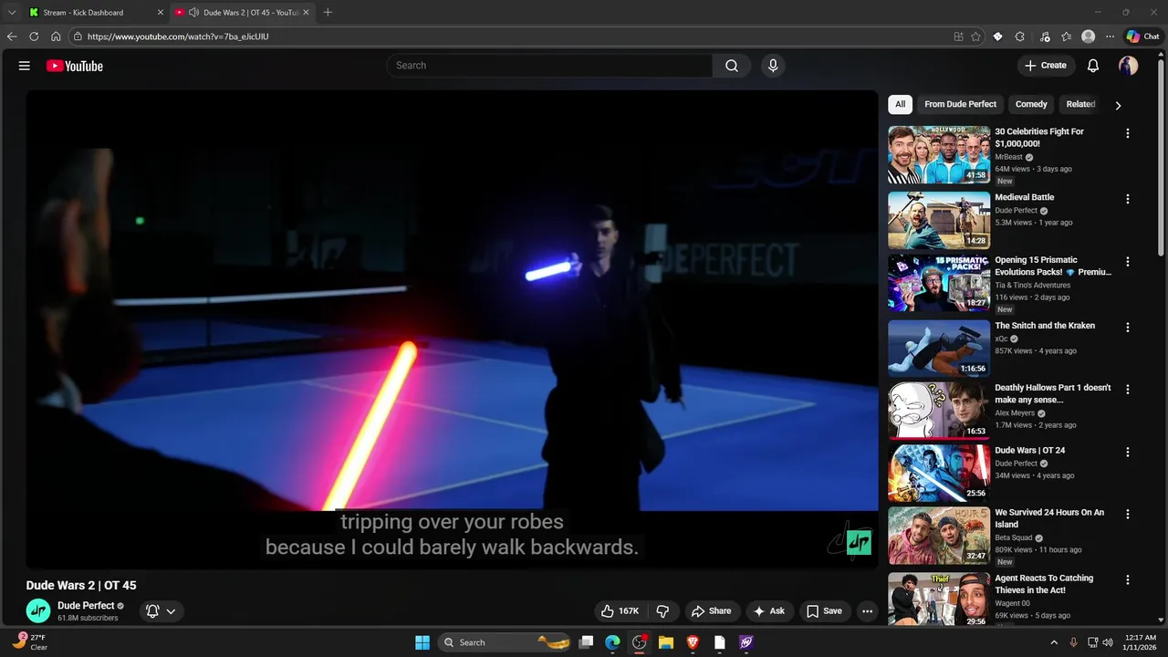Open Brave browser from the taskbar
This screenshot has height=657, width=1168.
click(x=693, y=642)
